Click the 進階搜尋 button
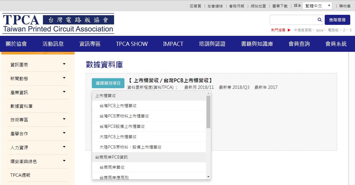The height and width of the screenshot is (185, 355). click(337, 20)
